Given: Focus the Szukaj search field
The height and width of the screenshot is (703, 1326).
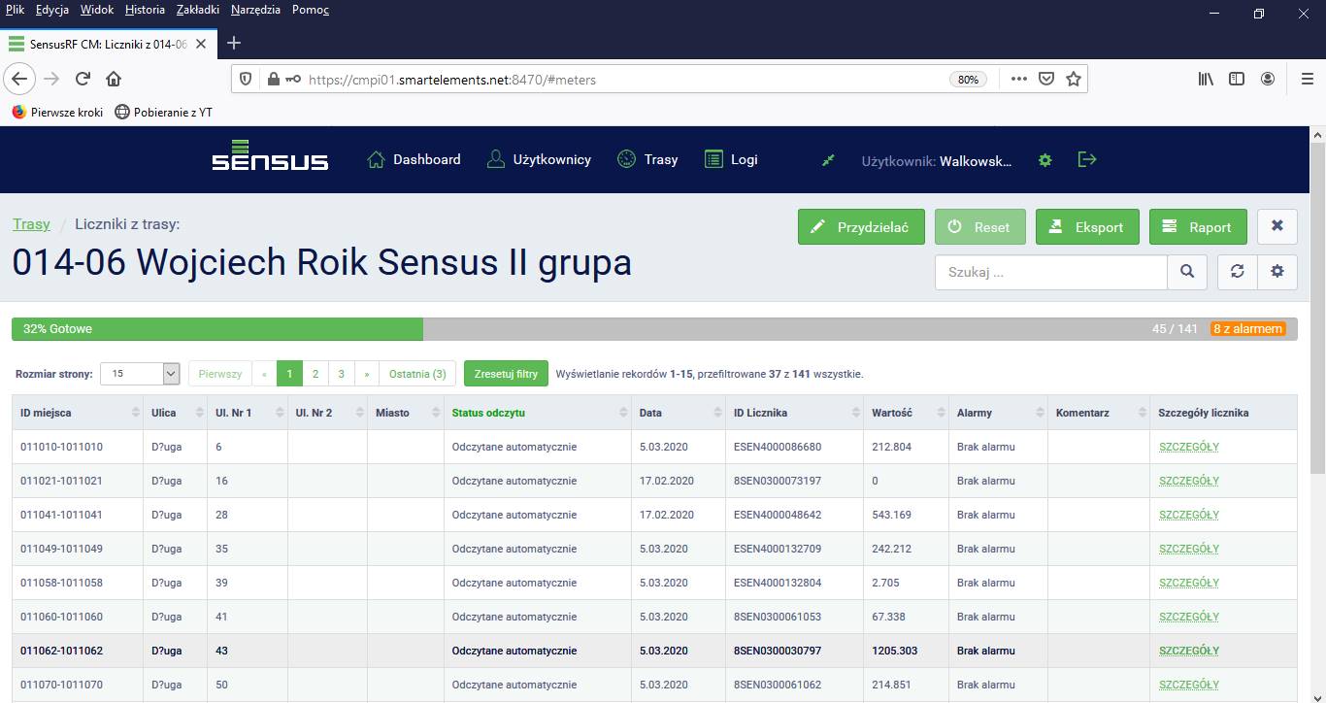Looking at the screenshot, I should [1050, 272].
